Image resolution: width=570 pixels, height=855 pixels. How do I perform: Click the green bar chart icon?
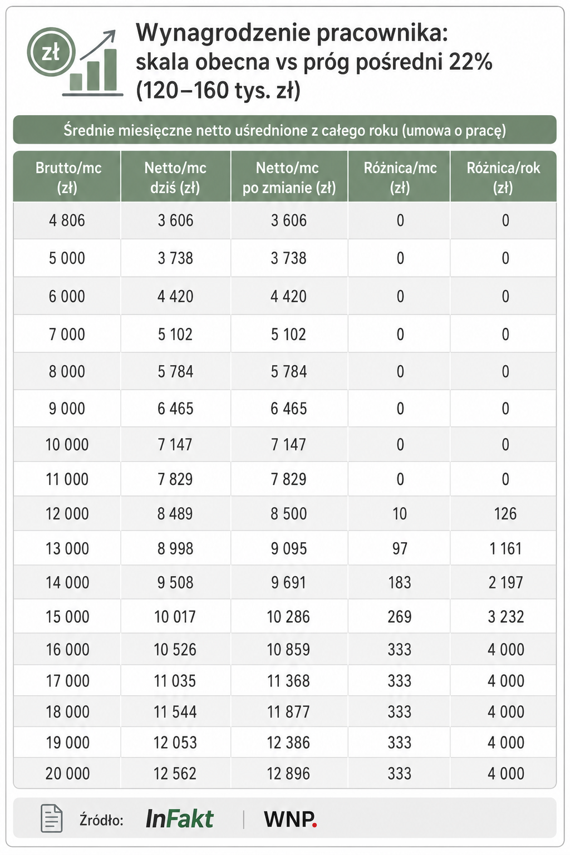point(93,71)
